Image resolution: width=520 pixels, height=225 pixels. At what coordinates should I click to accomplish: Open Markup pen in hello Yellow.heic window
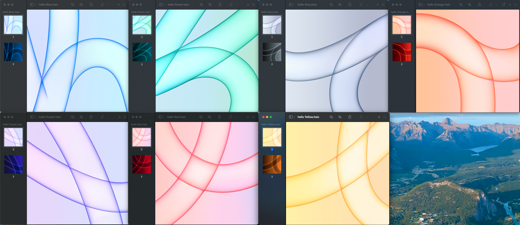pyautogui.click(x=361, y=117)
